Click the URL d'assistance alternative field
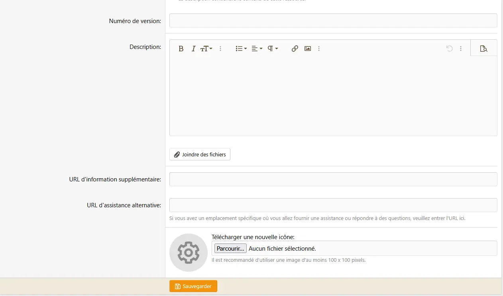 click(x=333, y=205)
